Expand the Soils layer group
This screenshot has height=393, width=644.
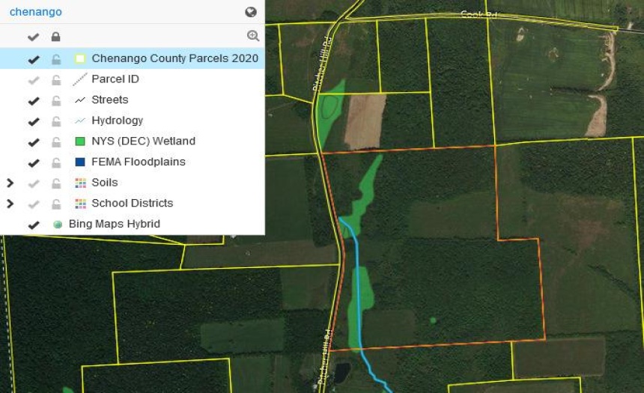10,183
